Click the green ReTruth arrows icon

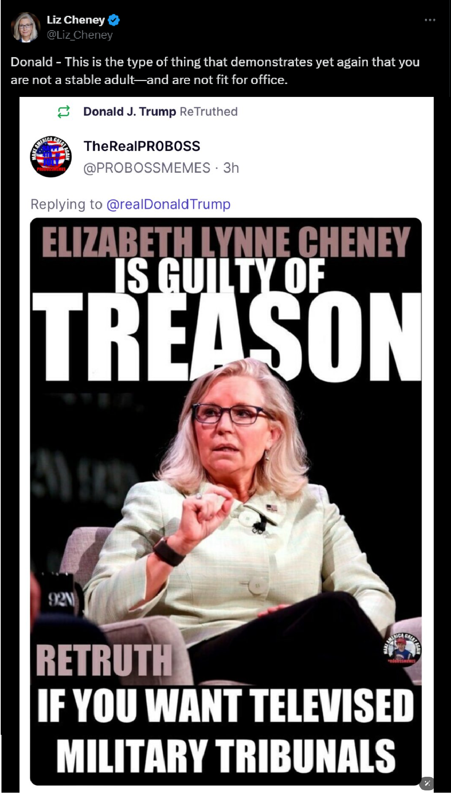point(64,112)
